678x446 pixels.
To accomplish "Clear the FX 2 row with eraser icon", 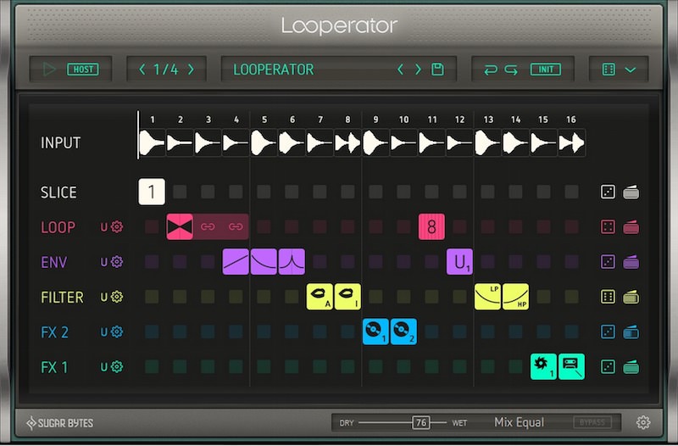I will click(x=631, y=332).
